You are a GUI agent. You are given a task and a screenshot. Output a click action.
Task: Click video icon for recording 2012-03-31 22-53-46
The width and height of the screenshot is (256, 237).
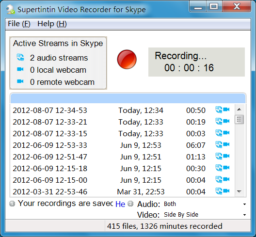(226, 191)
